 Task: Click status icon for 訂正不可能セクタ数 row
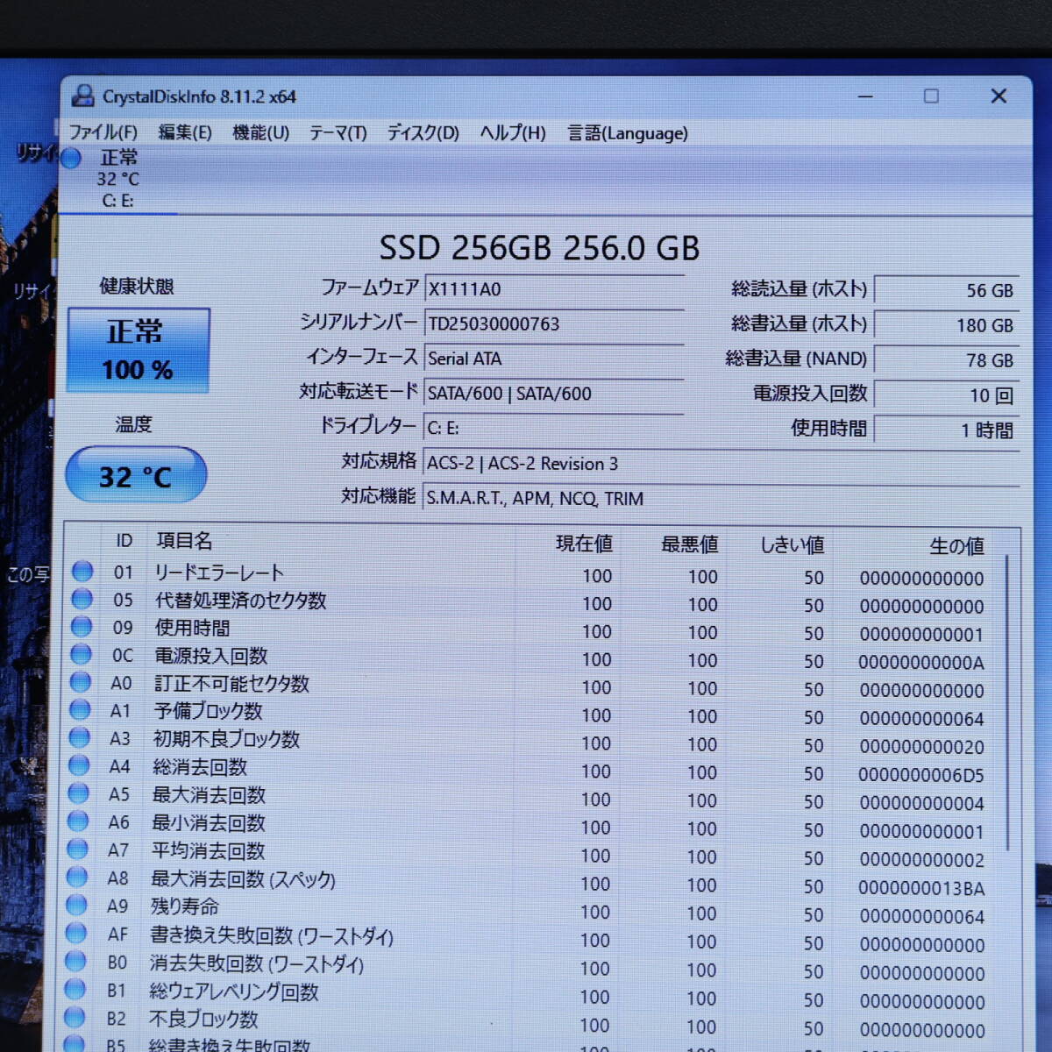click(81, 682)
